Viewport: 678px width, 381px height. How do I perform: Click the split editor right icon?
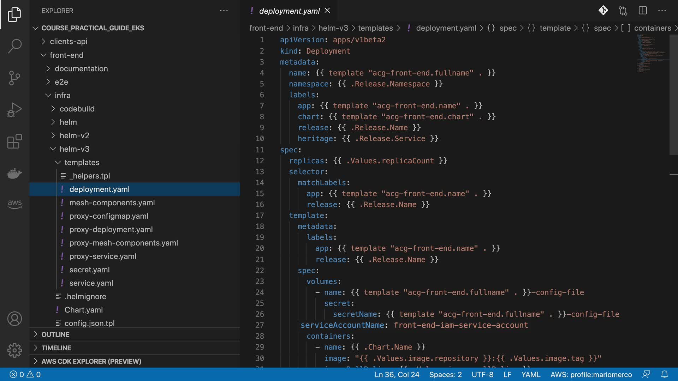coord(643,11)
